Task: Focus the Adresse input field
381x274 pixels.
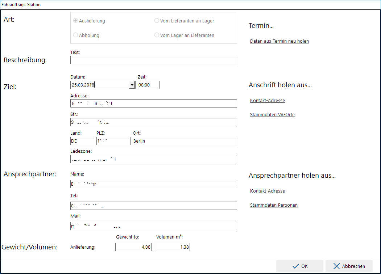Action: click(154, 104)
